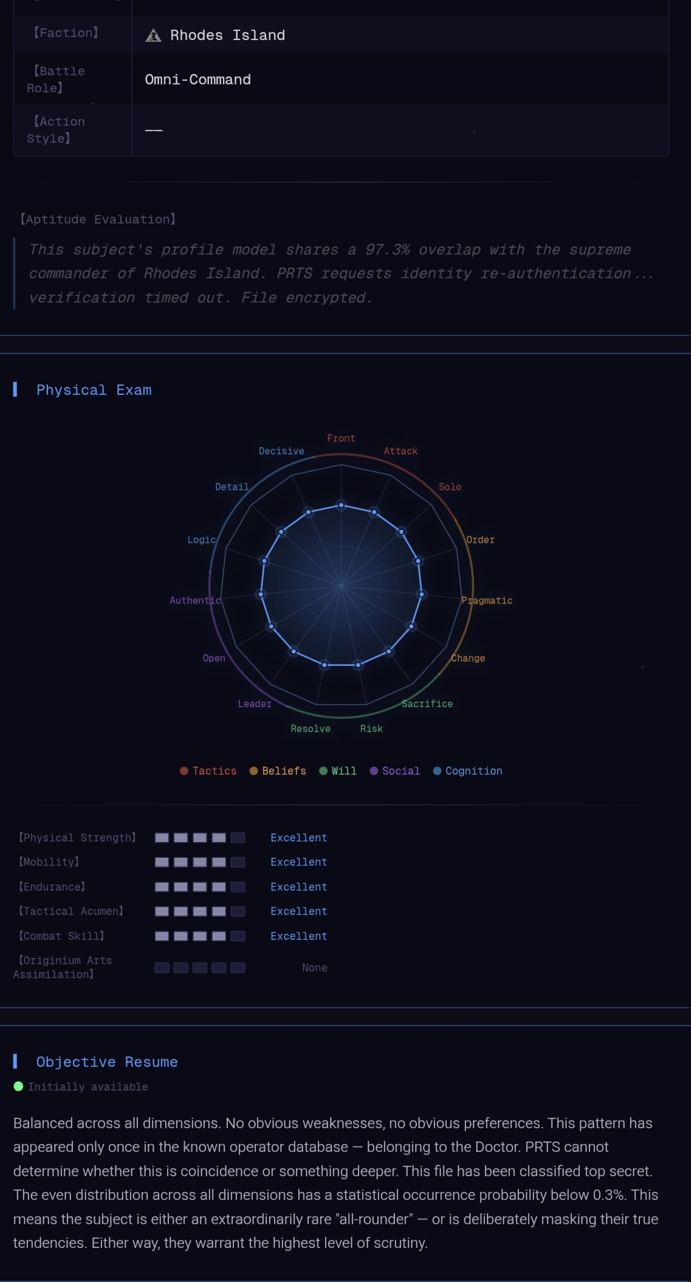Viewport: 691px width, 1282px height.
Task: Click the 'Solo' radar axis label
Action: pyautogui.click(x=450, y=487)
